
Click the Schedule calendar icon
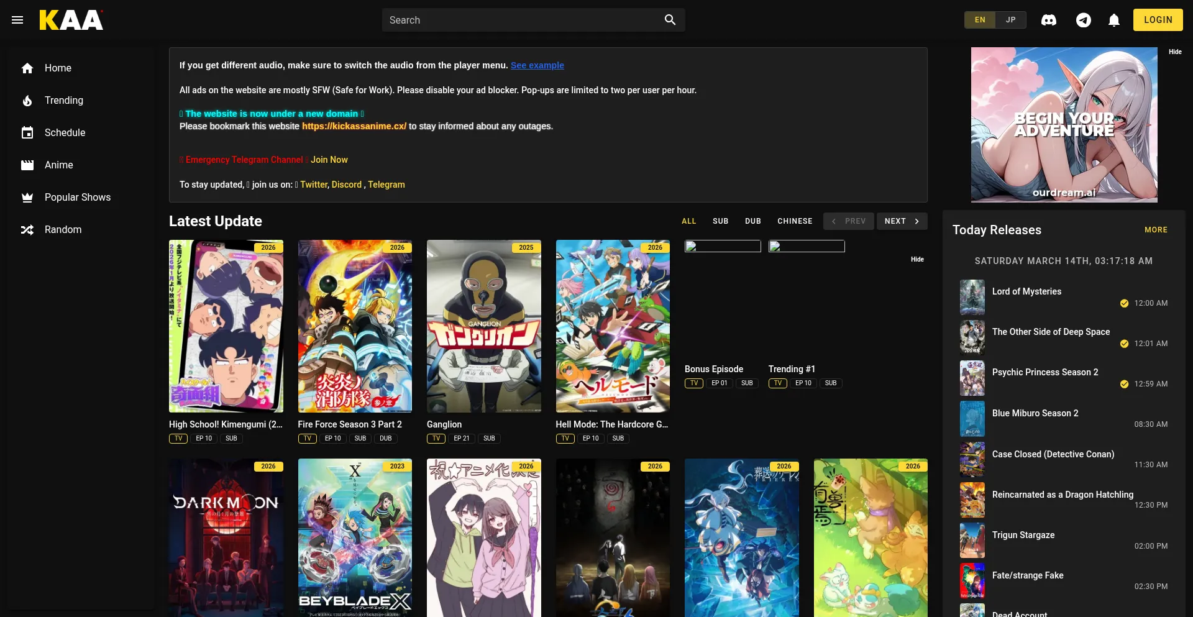point(27,133)
